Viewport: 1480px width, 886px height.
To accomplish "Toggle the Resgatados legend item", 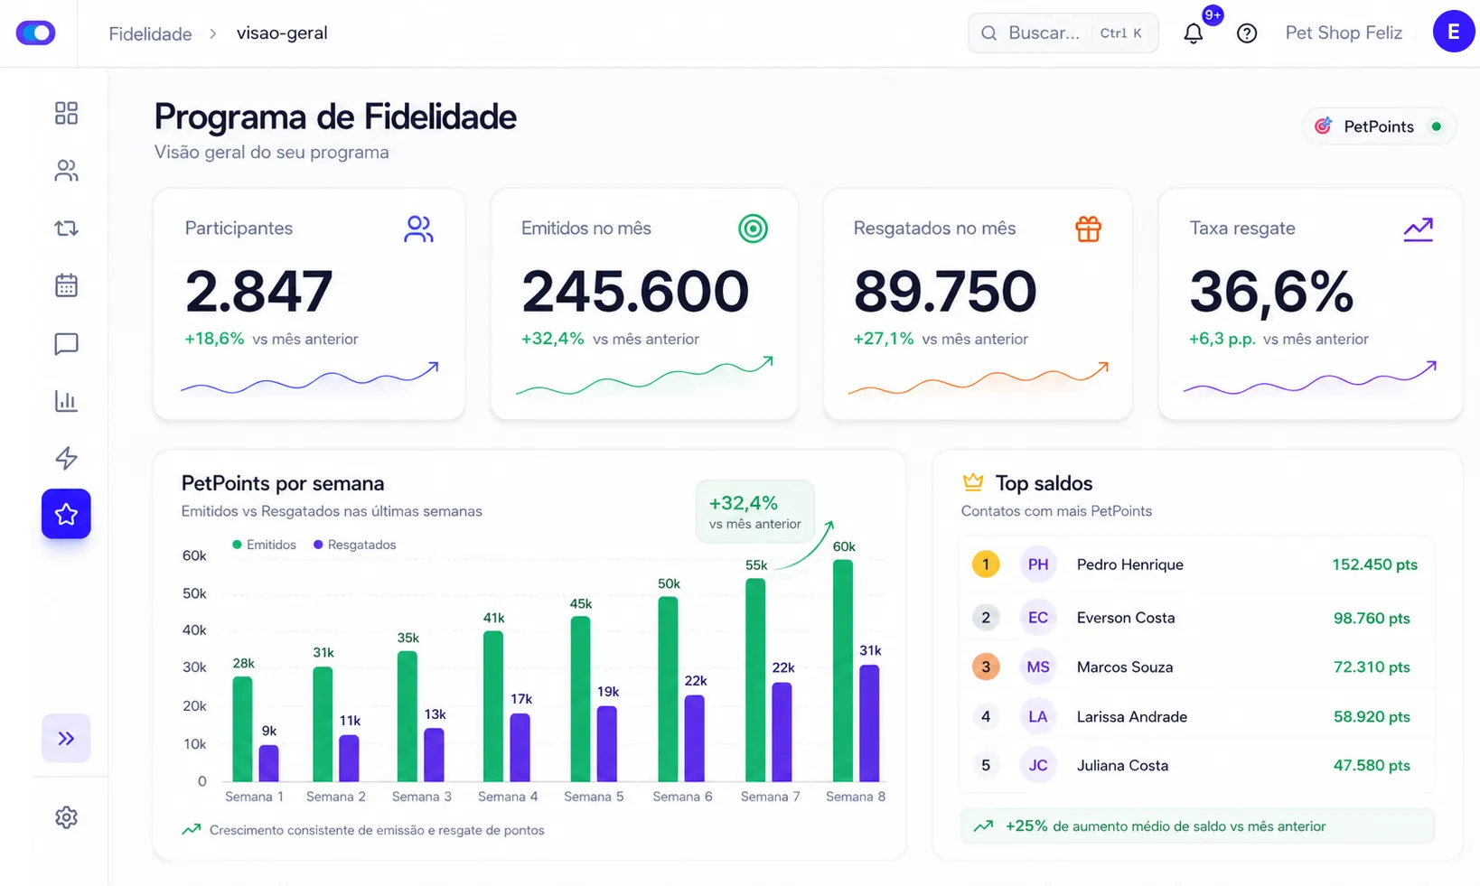I will click(x=354, y=545).
